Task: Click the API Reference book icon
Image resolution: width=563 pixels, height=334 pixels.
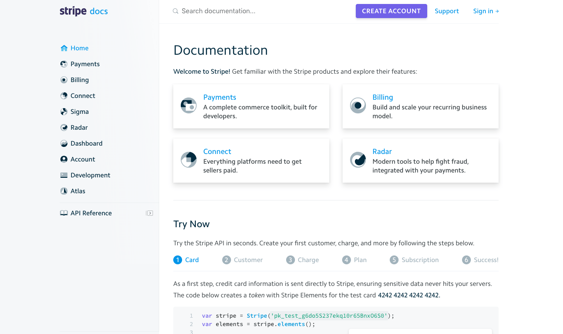Action: point(64,213)
